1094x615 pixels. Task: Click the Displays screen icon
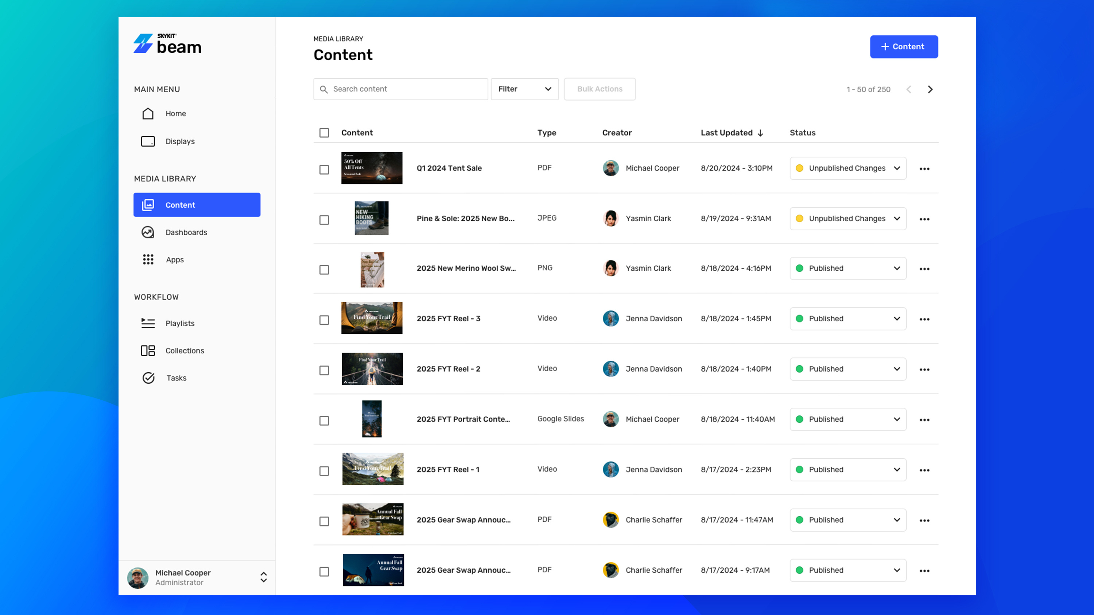point(148,141)
